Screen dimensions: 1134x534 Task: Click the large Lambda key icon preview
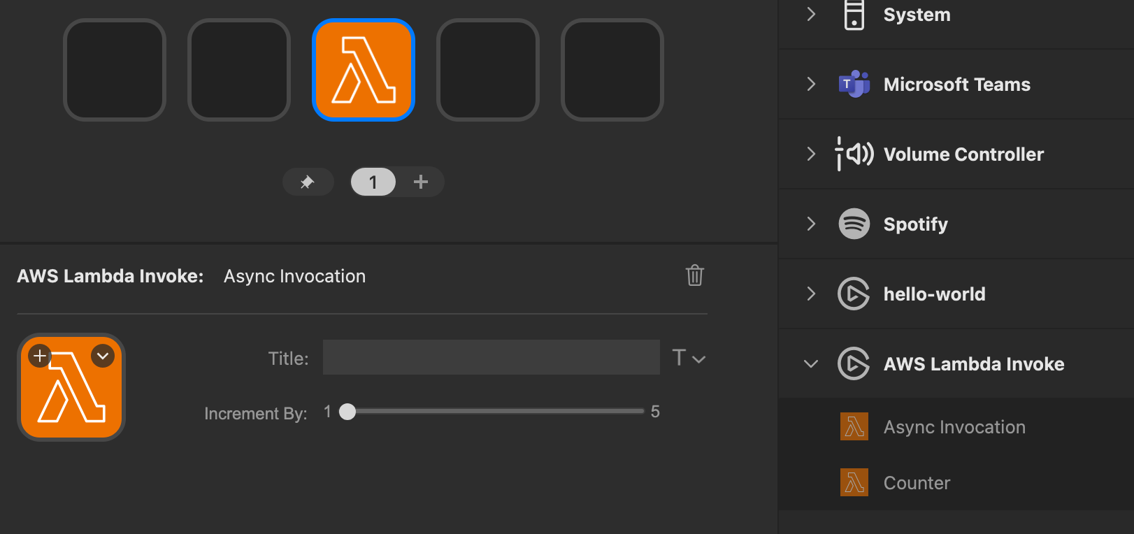71,387
